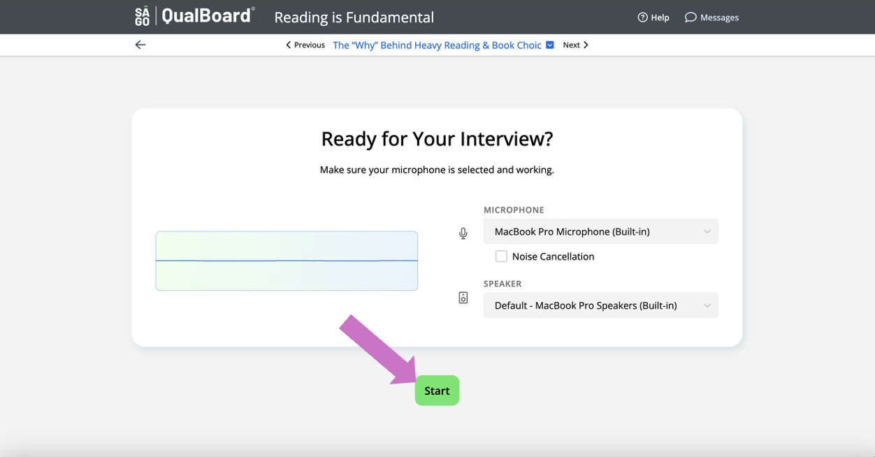Image resolution: width=875 pixels, height=457 pixels.
Task: Click the speaker icon beside the speaker selector
Action: 463,298
